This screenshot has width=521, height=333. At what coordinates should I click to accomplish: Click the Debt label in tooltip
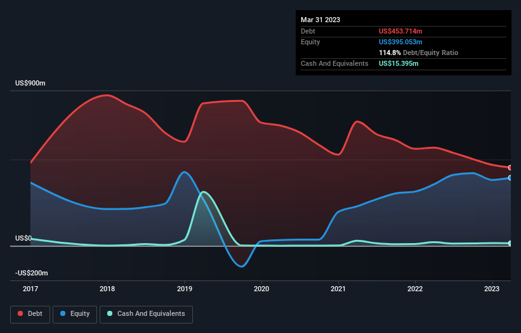pos(308,31)
